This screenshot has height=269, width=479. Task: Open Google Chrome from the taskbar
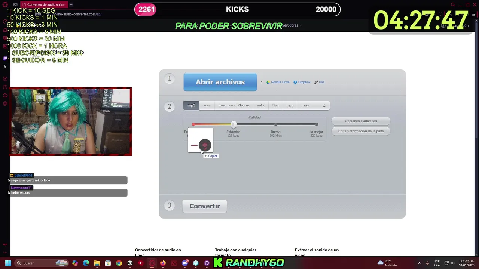[x=119, y=263]
